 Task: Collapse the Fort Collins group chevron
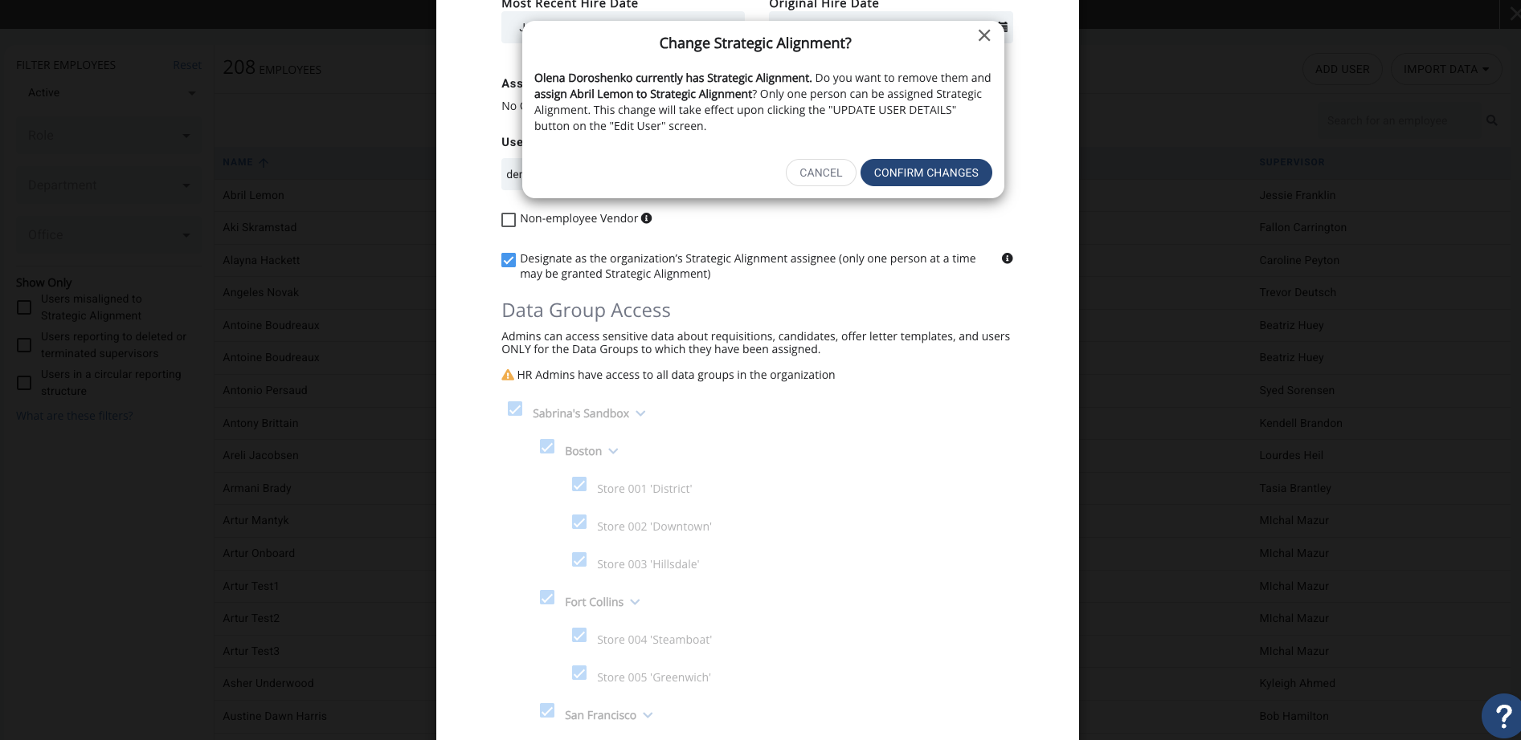pyautogui.click(x=635, y=602)
